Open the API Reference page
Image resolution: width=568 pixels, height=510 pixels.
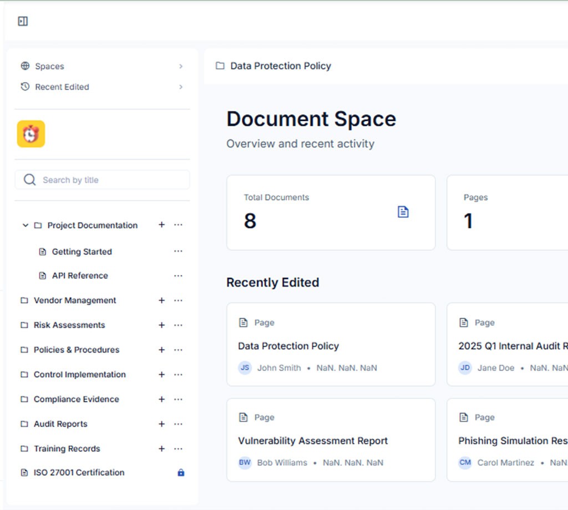pyautogui.click(x=80, y=276)
